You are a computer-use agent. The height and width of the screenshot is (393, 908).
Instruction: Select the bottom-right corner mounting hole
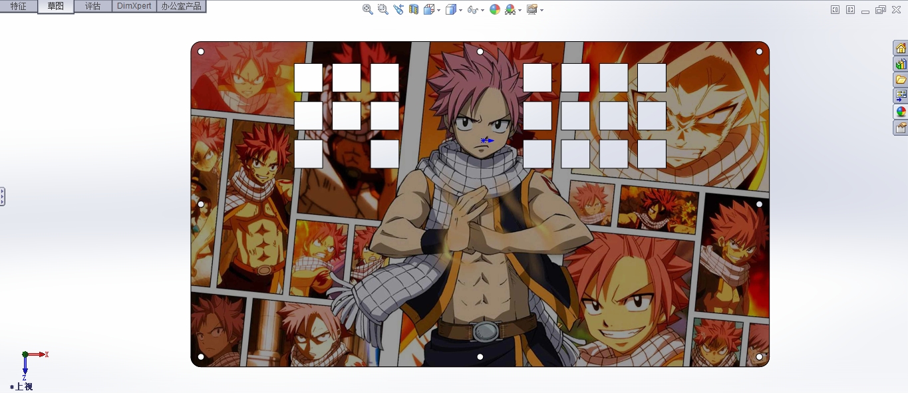click(759, 357)
